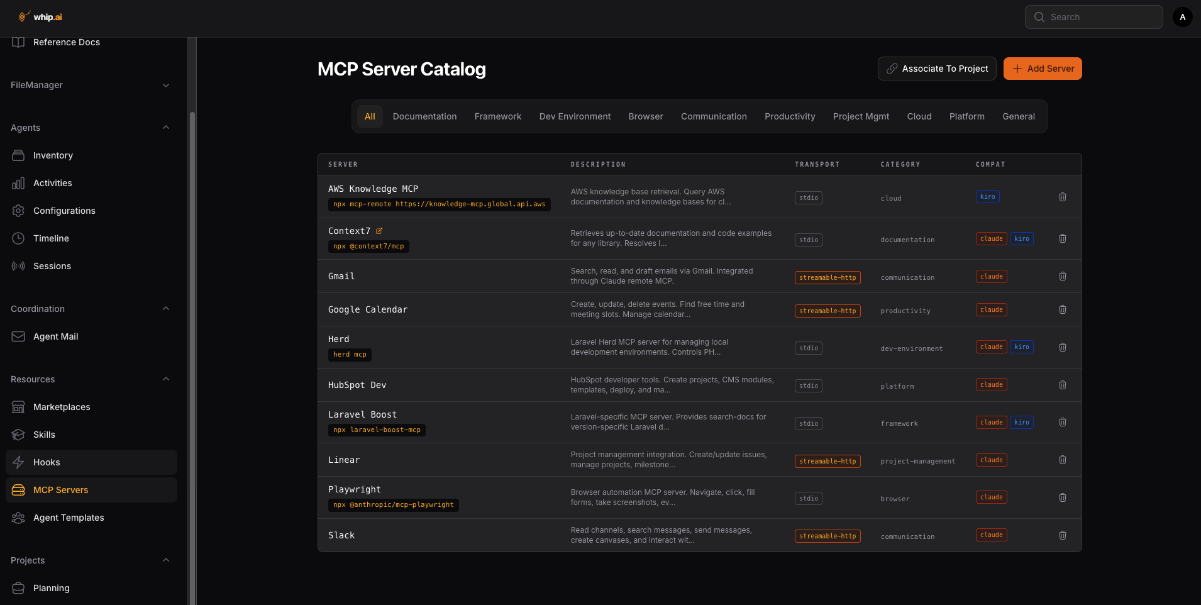
Task: Select the Marketplaces icon under Resources
Action: [19, 406]
